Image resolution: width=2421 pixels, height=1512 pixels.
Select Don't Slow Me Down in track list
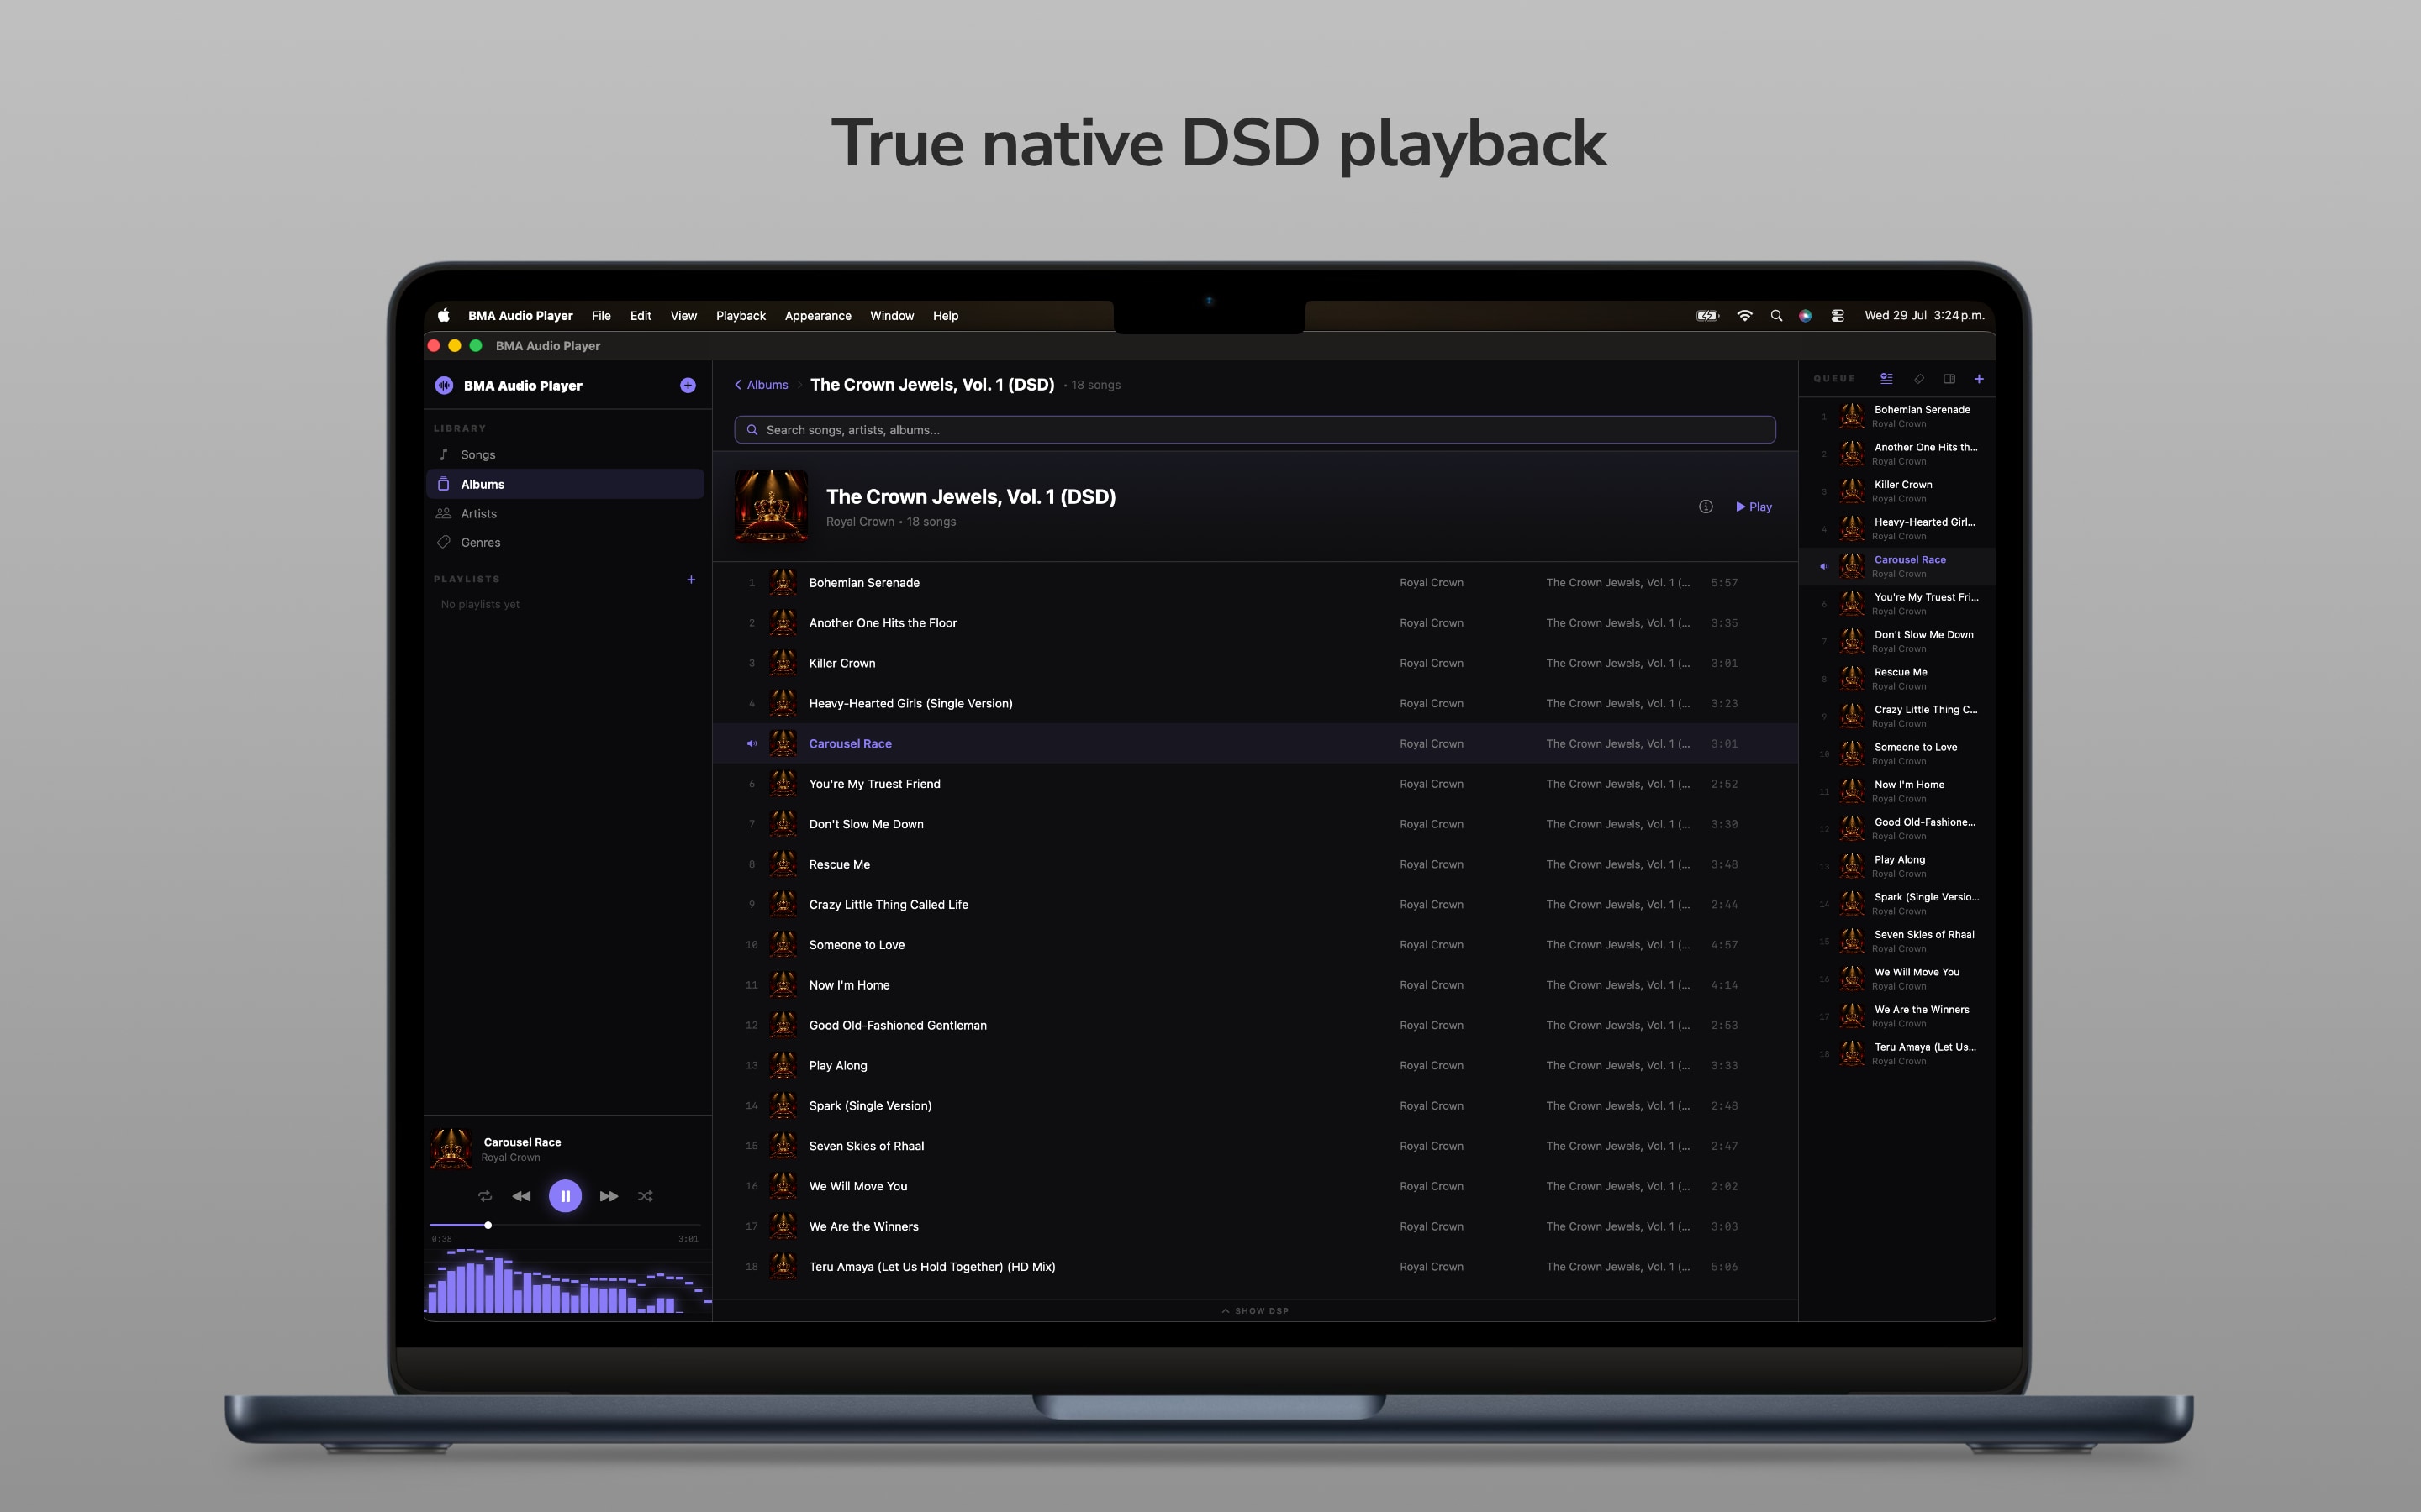pos(1254,824)
